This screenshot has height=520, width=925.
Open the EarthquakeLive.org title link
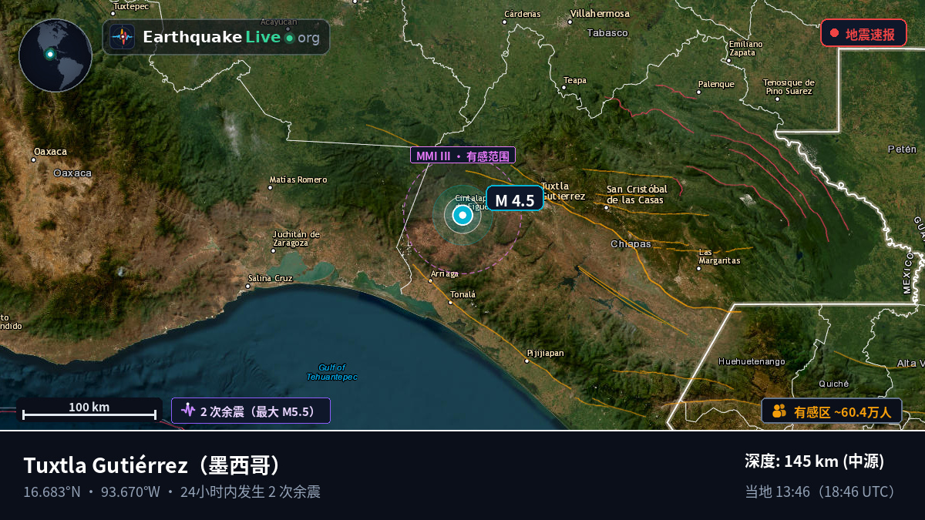pos(231,37)
